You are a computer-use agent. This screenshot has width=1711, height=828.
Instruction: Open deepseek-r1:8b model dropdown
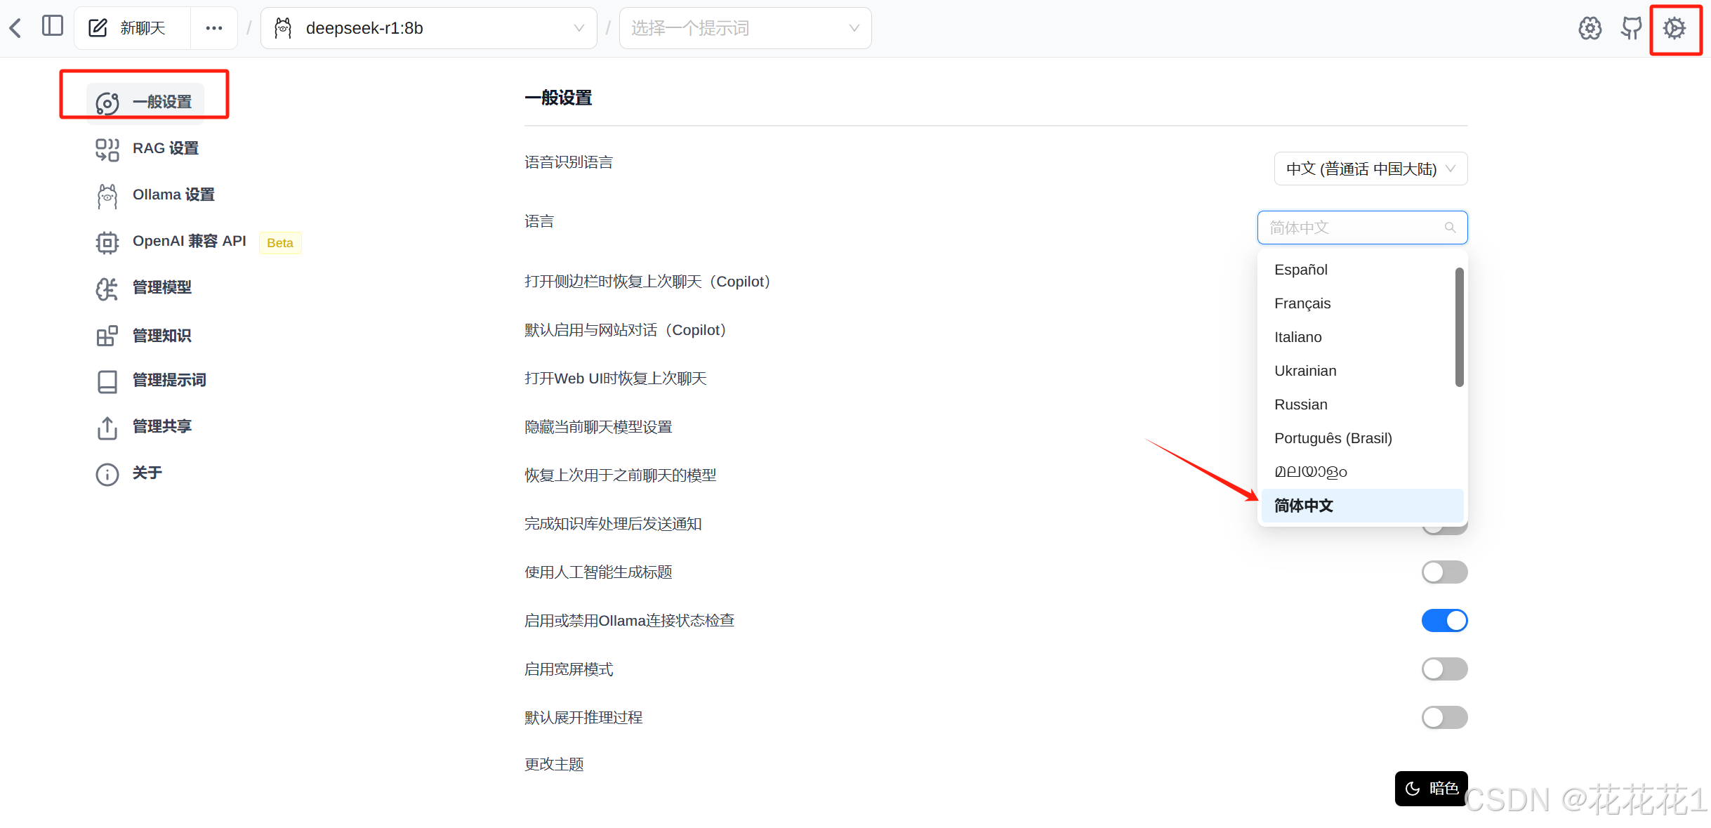429,28
